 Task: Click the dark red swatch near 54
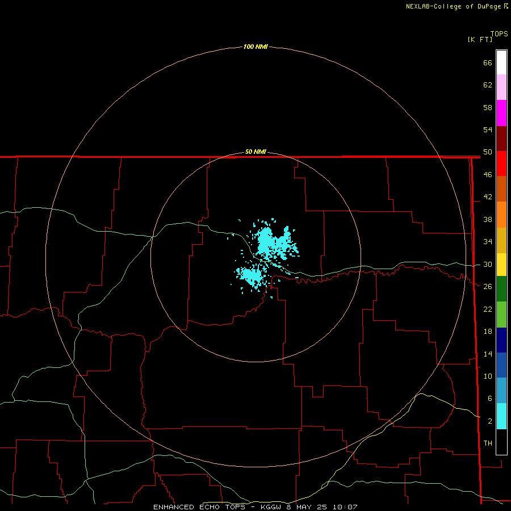(501, 138)
